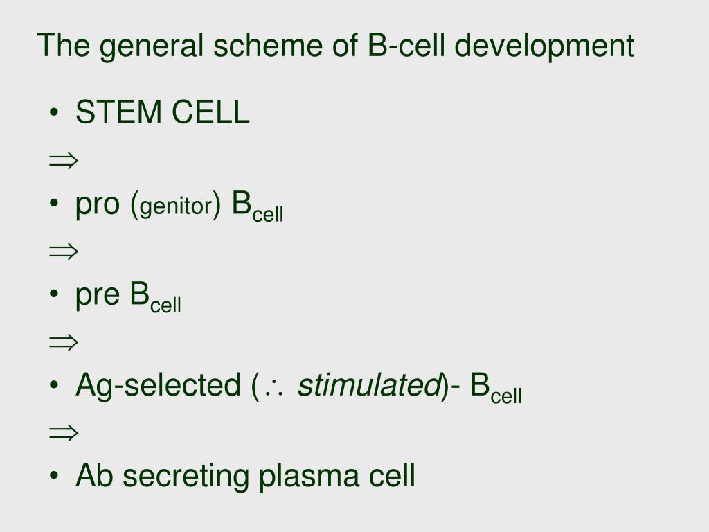Click the bullet before Ag-selected

[54, 384]
